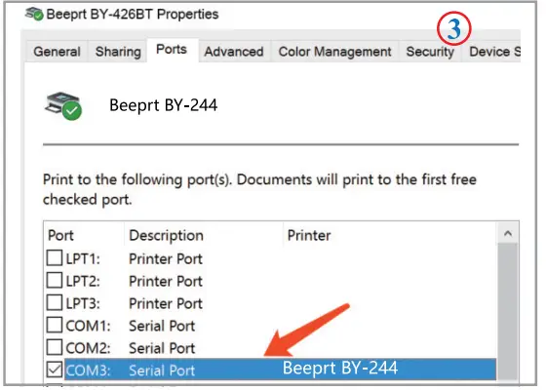Click Printer Port description of LPT2
546x390 pixels.
tap(166, 282)
